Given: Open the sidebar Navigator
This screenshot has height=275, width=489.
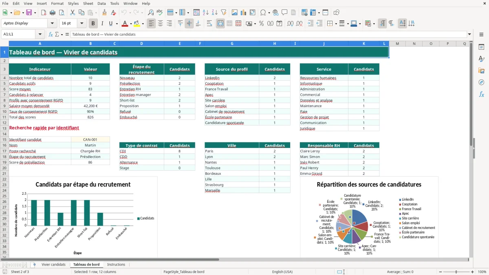Looking at the screenshot, I should coord(481,82).
